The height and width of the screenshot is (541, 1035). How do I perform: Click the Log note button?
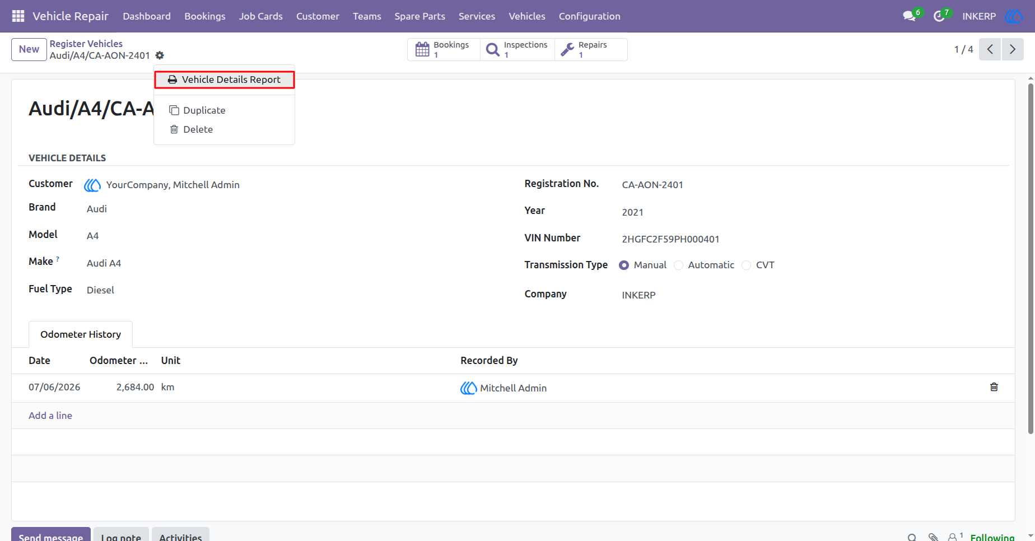tap(121, 534)
